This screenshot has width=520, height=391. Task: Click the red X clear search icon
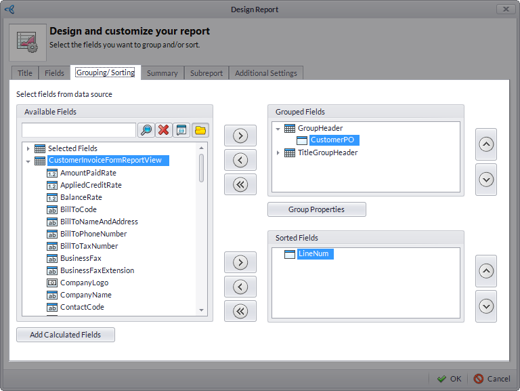tap(163, 130)
